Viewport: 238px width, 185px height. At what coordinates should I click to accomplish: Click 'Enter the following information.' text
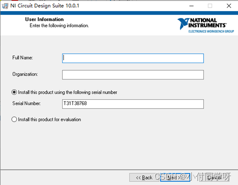59,25
